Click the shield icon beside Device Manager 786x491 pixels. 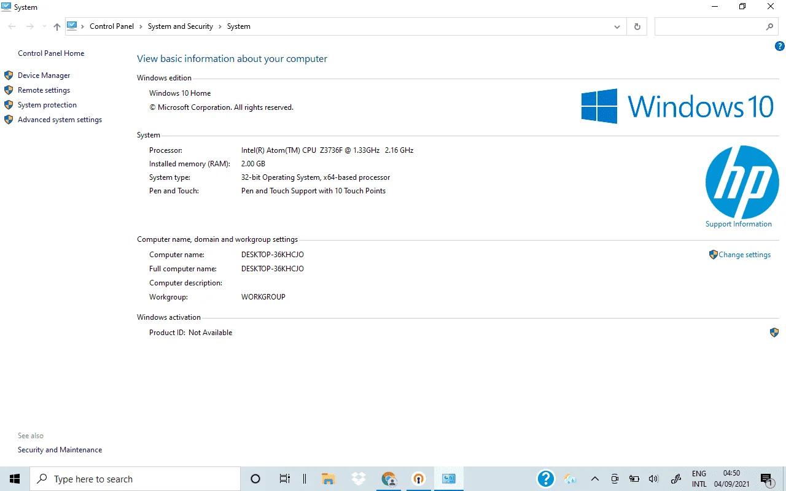tap(9, 75)
